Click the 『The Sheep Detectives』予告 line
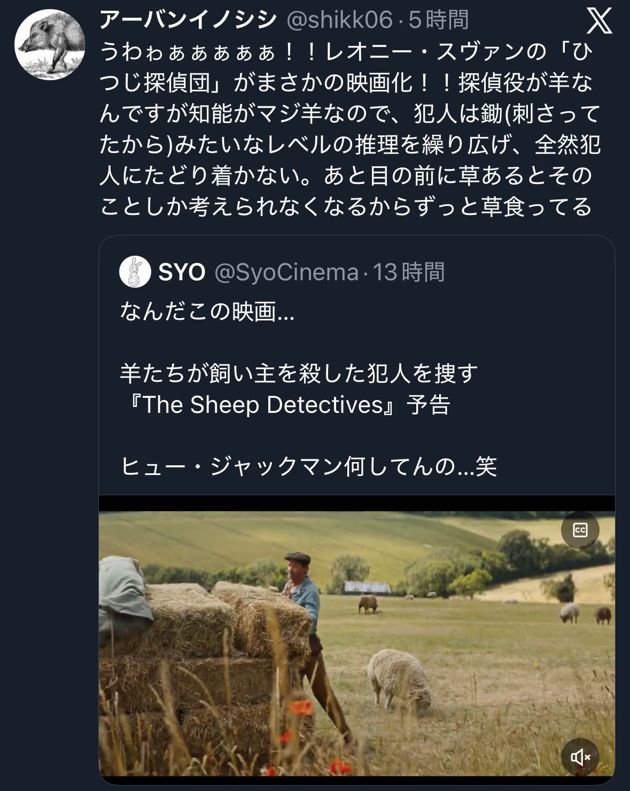This screenshot has height=791, width=630. coord(286,405)
